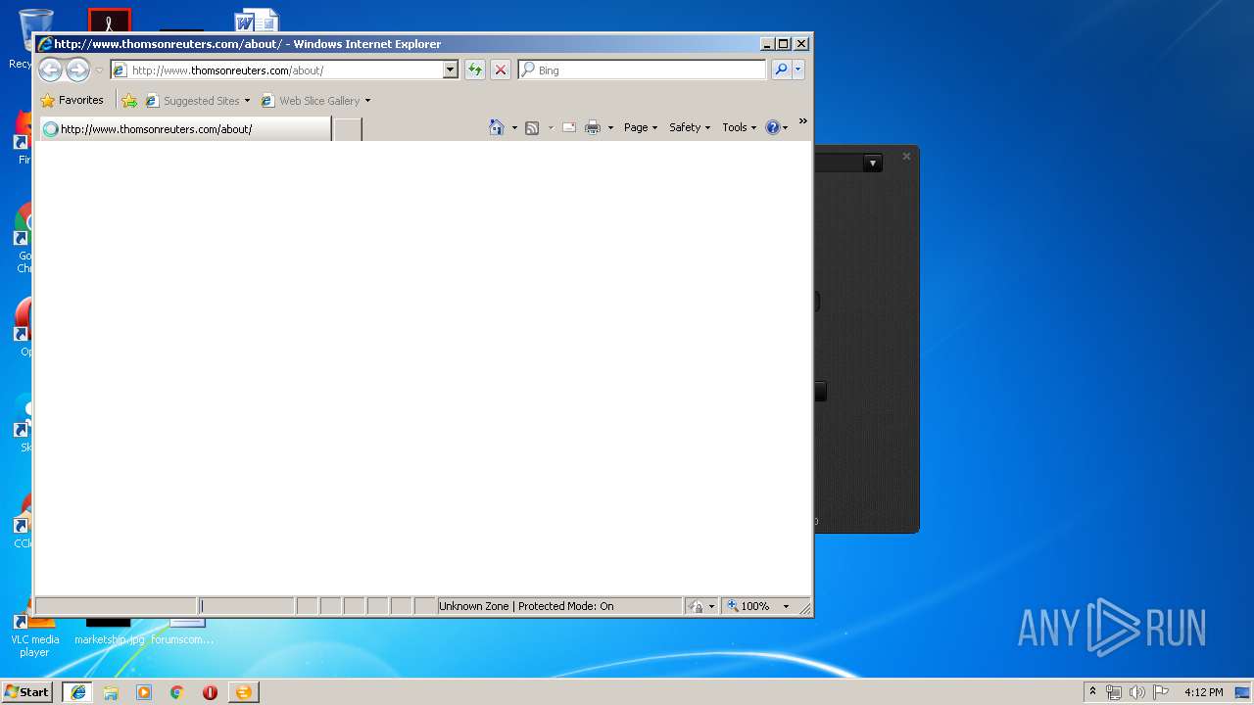Open Web Slice Gallery link
The width and height of the screenshot is (1254, 705).
[311, 100]
